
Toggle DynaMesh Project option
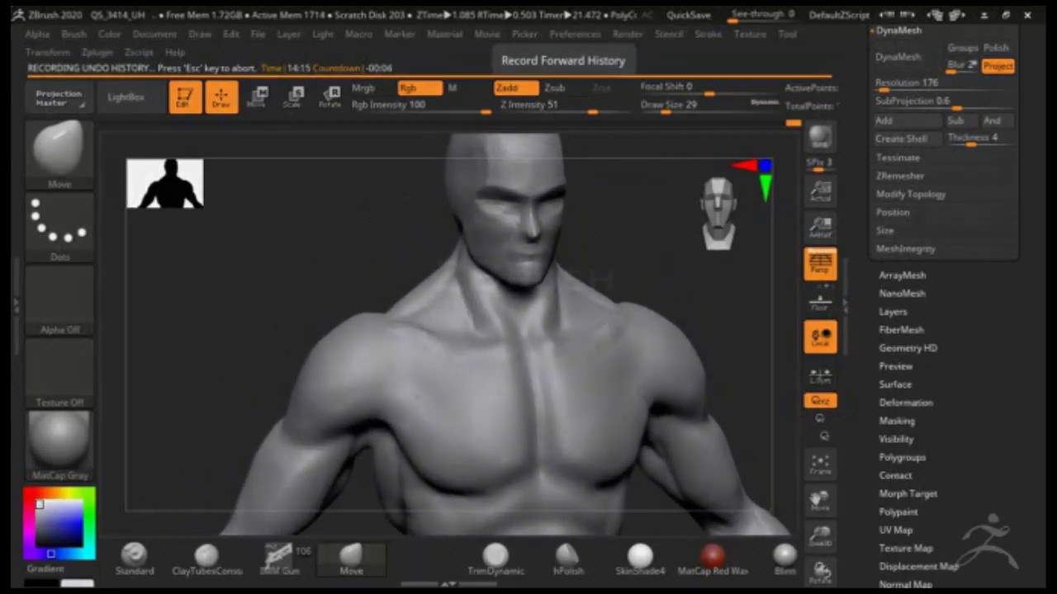coord(998,65)
